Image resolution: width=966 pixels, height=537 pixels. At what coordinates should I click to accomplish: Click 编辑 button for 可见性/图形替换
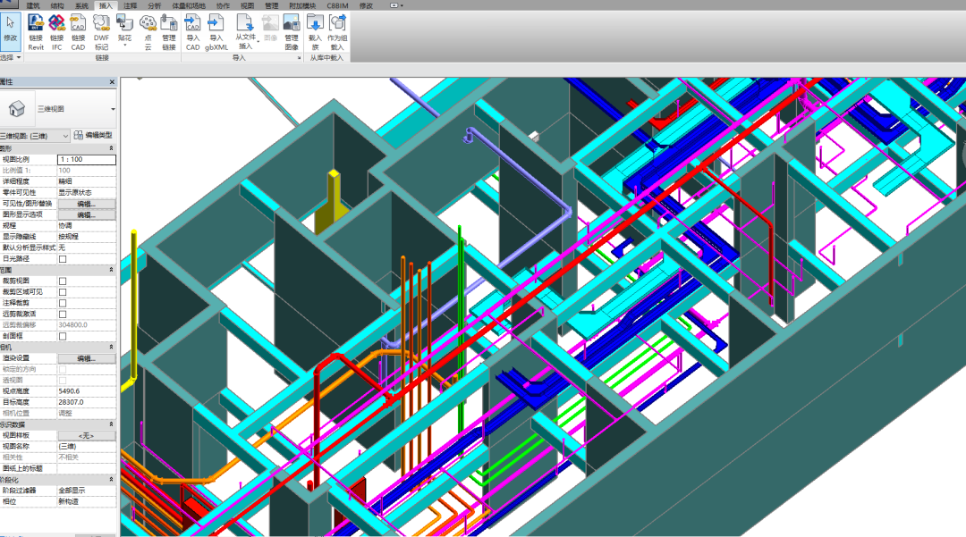point(86,204)
